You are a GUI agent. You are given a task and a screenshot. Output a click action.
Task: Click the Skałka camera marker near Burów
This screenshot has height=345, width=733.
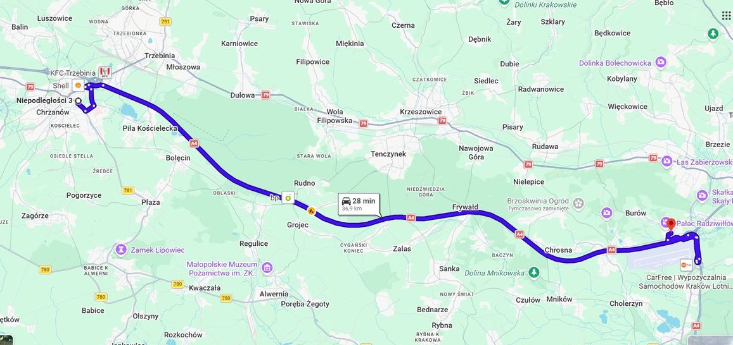702,196
